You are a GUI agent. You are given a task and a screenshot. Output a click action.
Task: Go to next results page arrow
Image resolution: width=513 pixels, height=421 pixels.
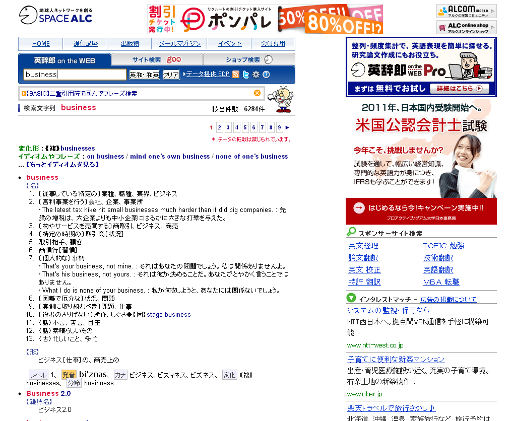287,127
